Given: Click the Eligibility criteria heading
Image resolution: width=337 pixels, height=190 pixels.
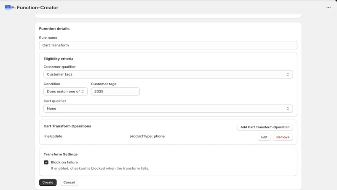Looking at the screenshot, I should pyautogui.click(x=59, y=59).
